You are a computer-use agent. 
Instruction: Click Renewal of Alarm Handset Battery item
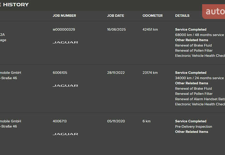coord(200,99)
